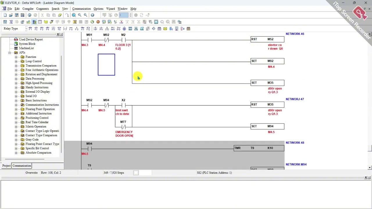
Task: Select the F8 horizontal line icon
Action: 71,29
